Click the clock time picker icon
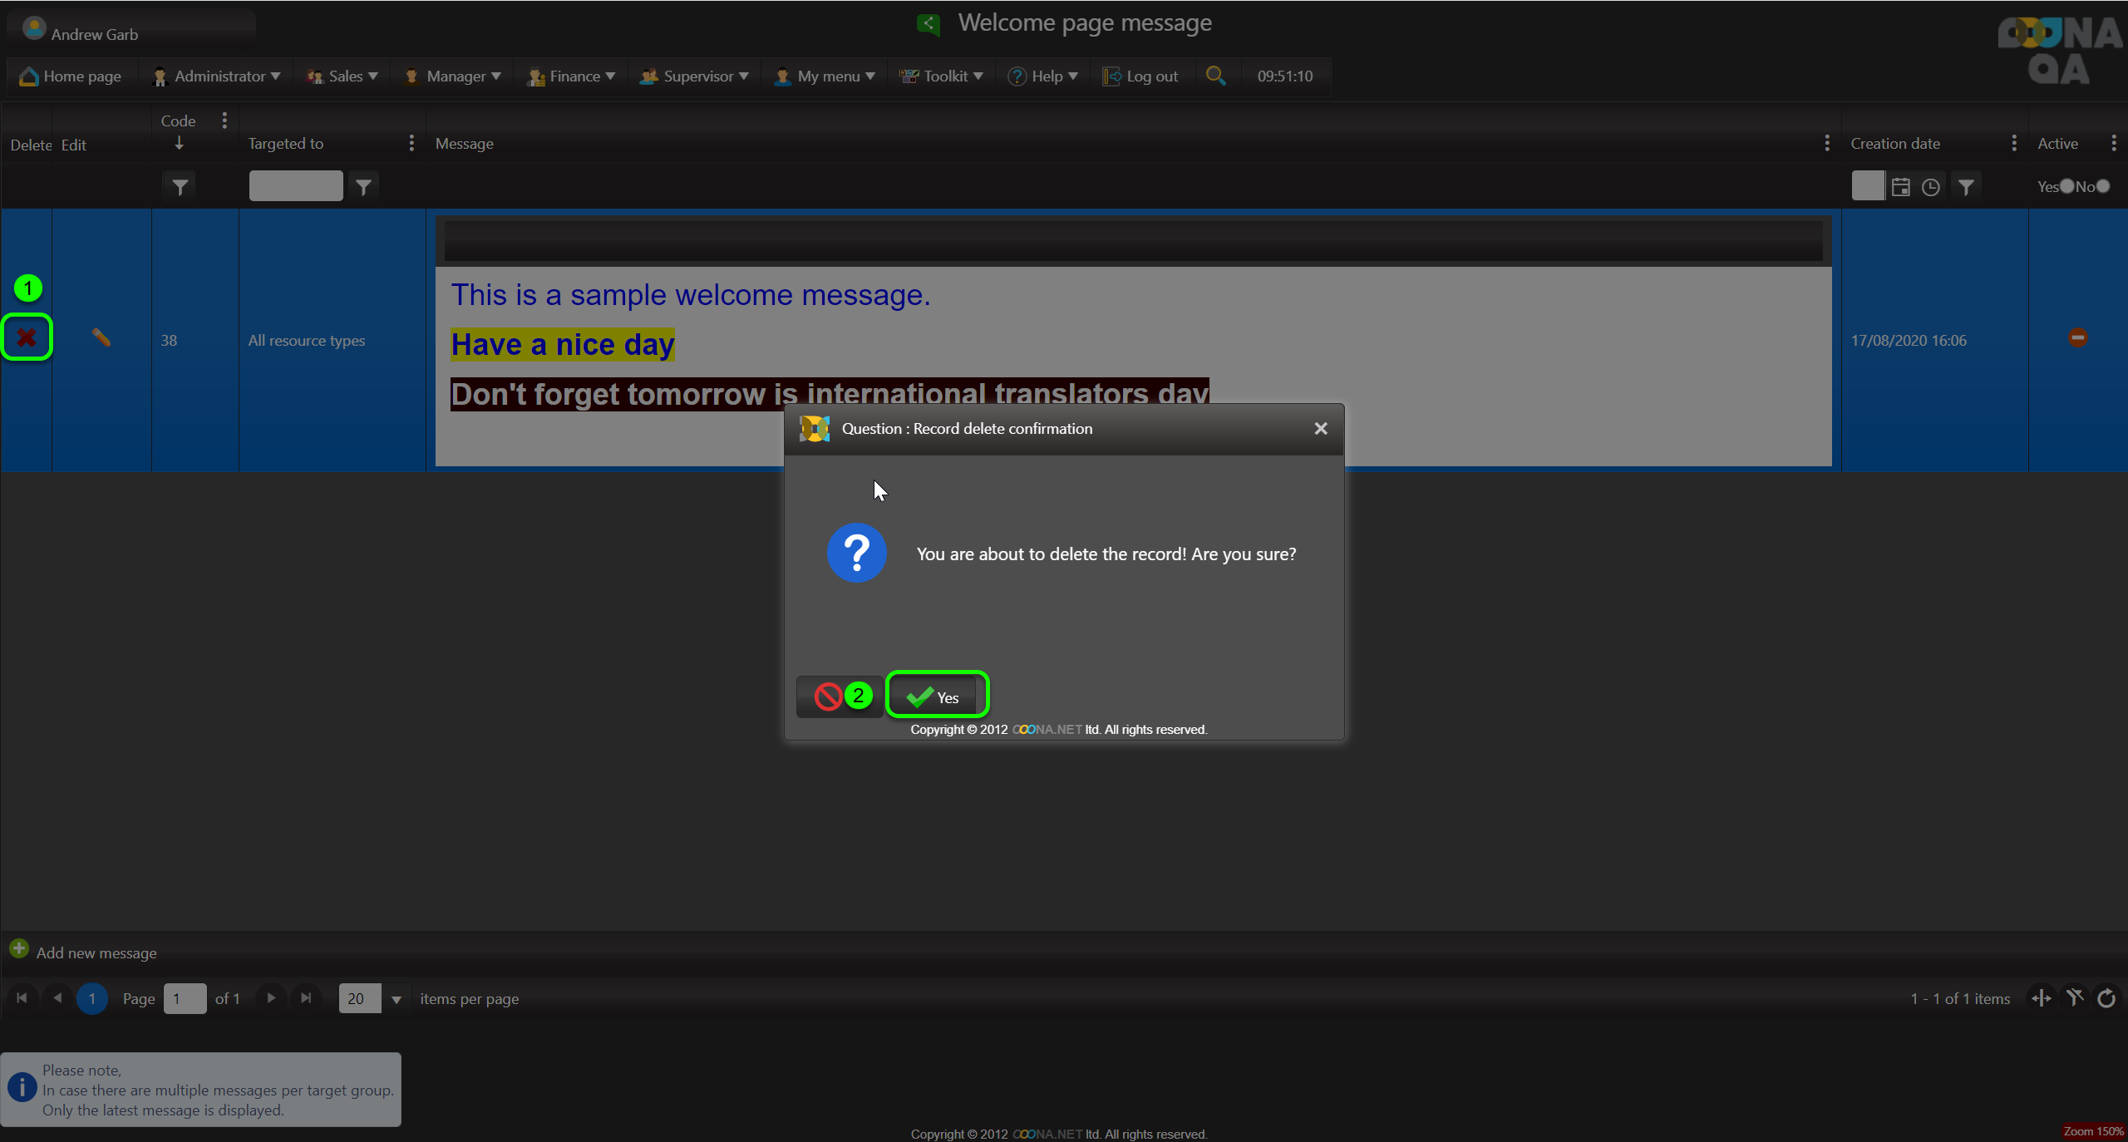The image size is (2128, 1142). 1931,187
